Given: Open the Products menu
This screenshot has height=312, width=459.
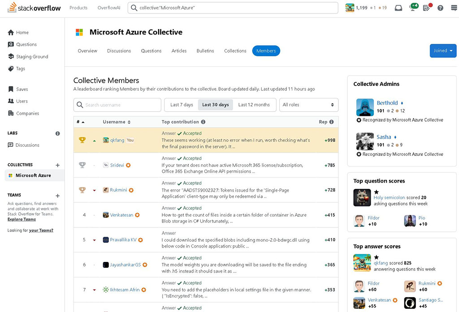Looking at the screenshot, I should [78, 8].
